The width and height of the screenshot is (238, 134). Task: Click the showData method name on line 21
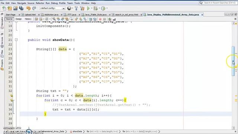pos(61,40)
